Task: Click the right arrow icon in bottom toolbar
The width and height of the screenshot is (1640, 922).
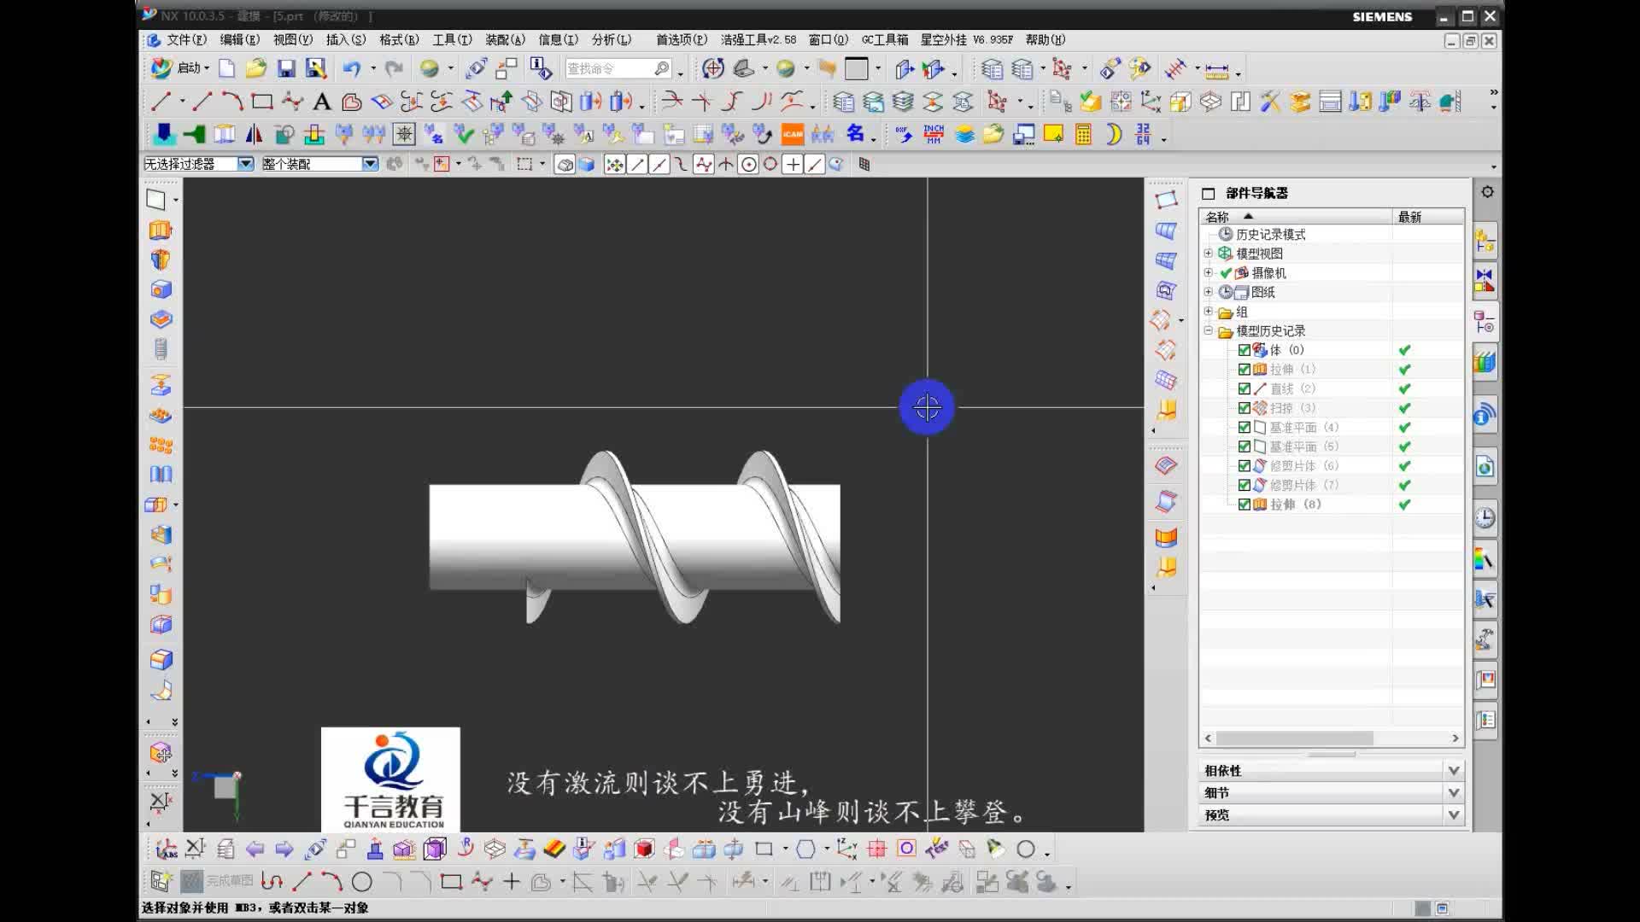Action: click(284, 849)
